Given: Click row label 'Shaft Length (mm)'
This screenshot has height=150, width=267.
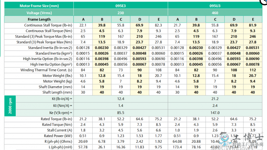Looking at the screenshot, I should 57,92.
